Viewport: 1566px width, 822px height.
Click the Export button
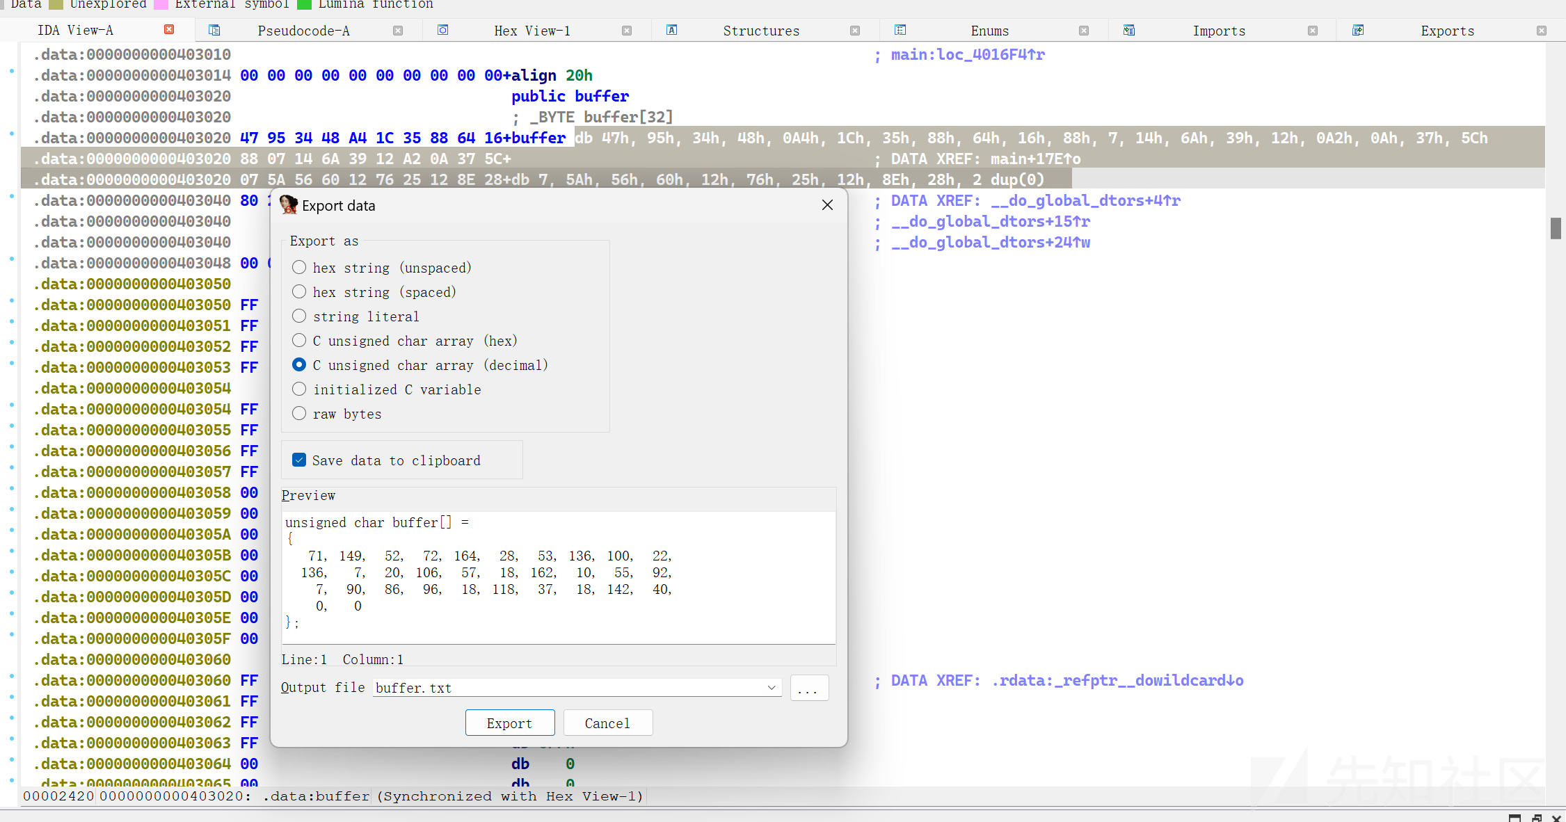pyautogui.click(x=510, y=723)
